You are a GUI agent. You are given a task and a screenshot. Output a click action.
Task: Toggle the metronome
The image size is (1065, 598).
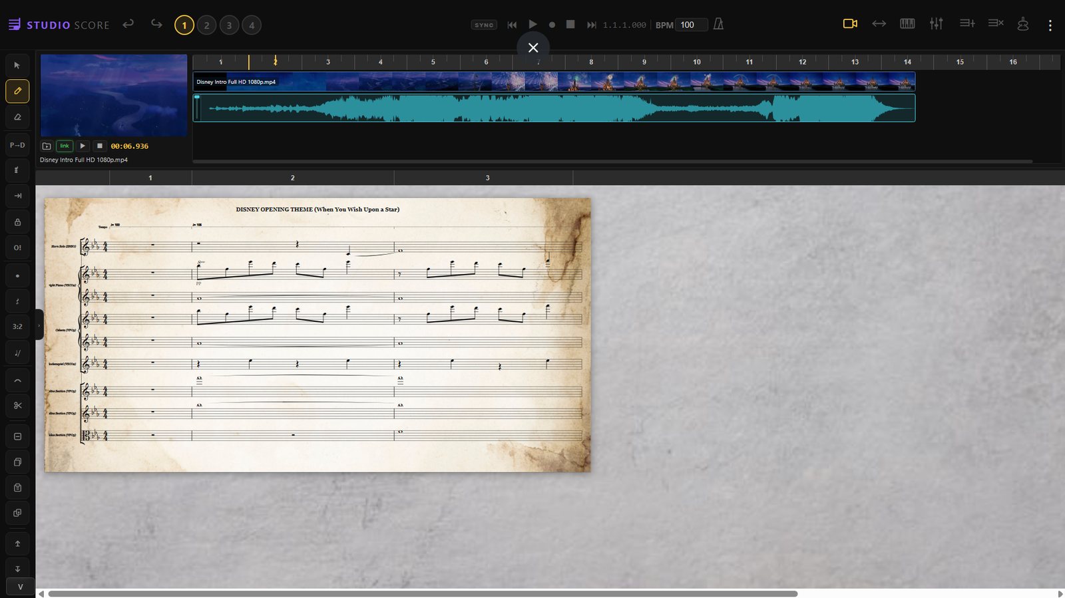(718, 24)
